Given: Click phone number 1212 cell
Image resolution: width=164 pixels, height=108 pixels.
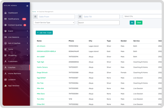Looking at the screenshot, I should pos(70,99).
